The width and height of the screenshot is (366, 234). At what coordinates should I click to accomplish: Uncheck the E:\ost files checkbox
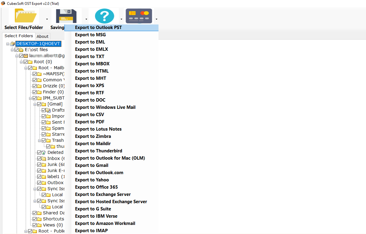click(17, 50)
